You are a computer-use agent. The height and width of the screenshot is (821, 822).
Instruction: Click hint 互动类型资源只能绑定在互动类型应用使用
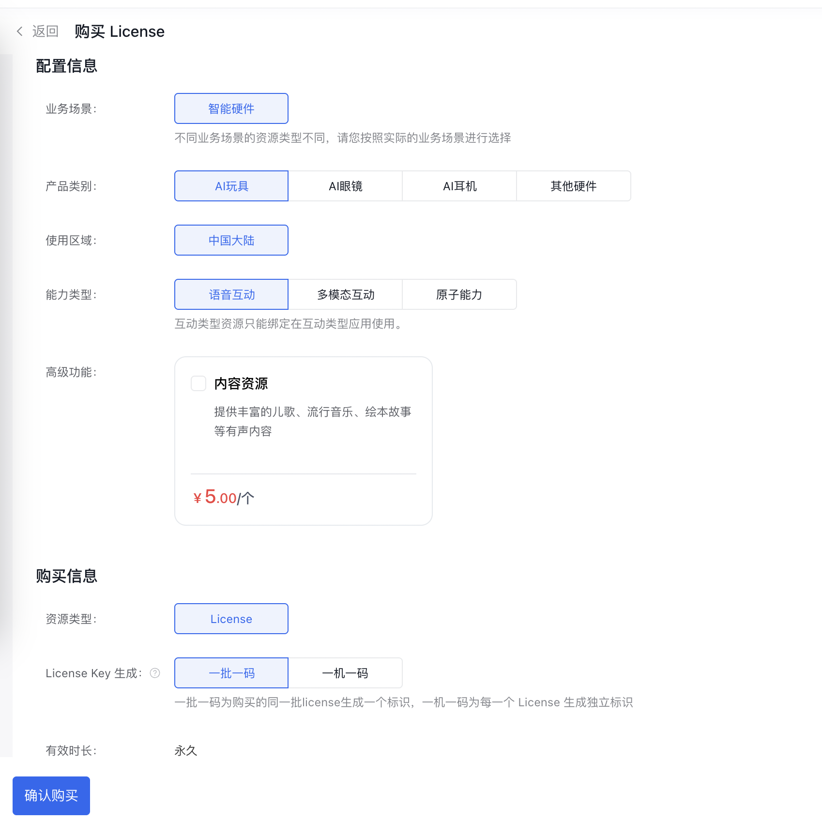289,324
